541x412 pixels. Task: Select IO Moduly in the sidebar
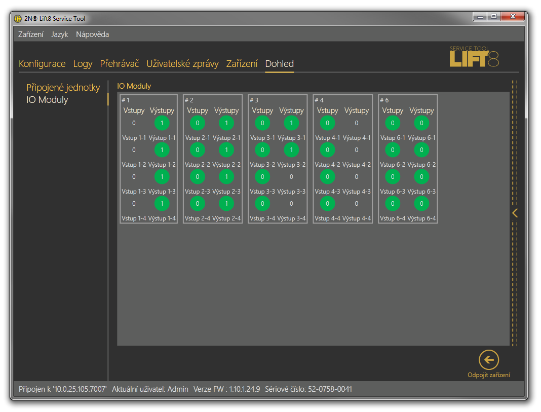point(47,100)
